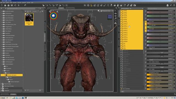Open the Perspective View dropdown

107,11
